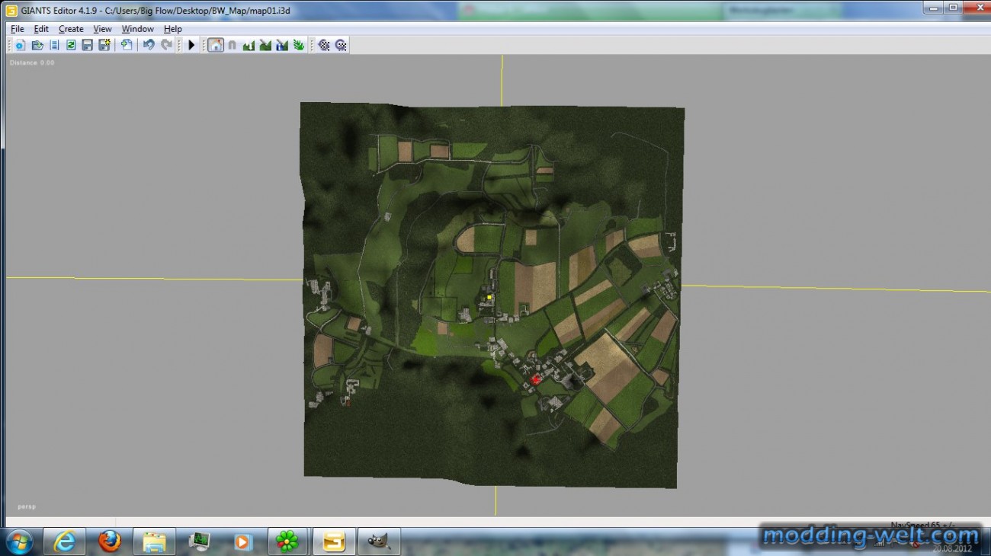Select the Terrain detail texture paint icon

pyautogui.click(x=265, y=45)
